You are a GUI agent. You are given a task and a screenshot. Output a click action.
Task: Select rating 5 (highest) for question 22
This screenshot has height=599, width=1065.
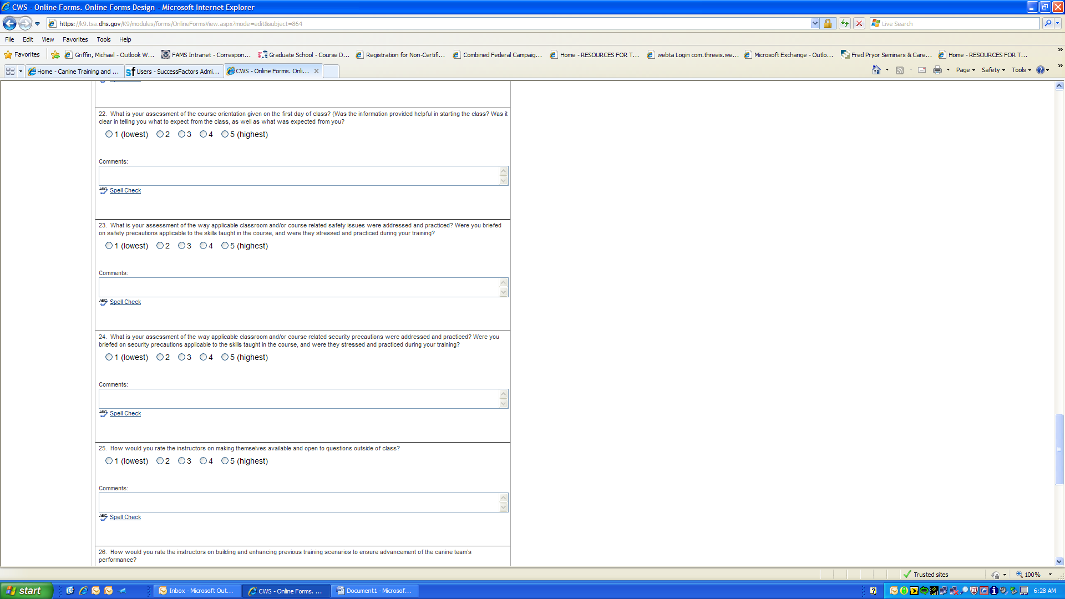point(225,134)
